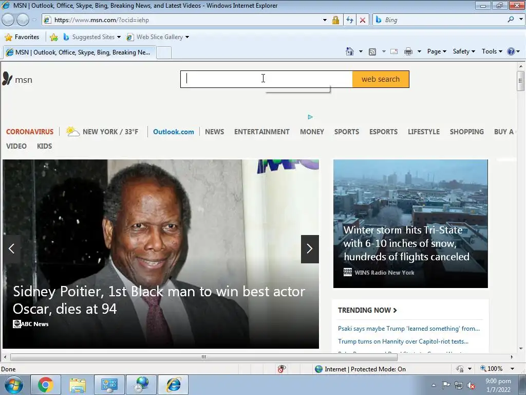Go to the MONEY section
Viewport: 526px width, 395px height.
pyautogui.click(x=312, y=132)
